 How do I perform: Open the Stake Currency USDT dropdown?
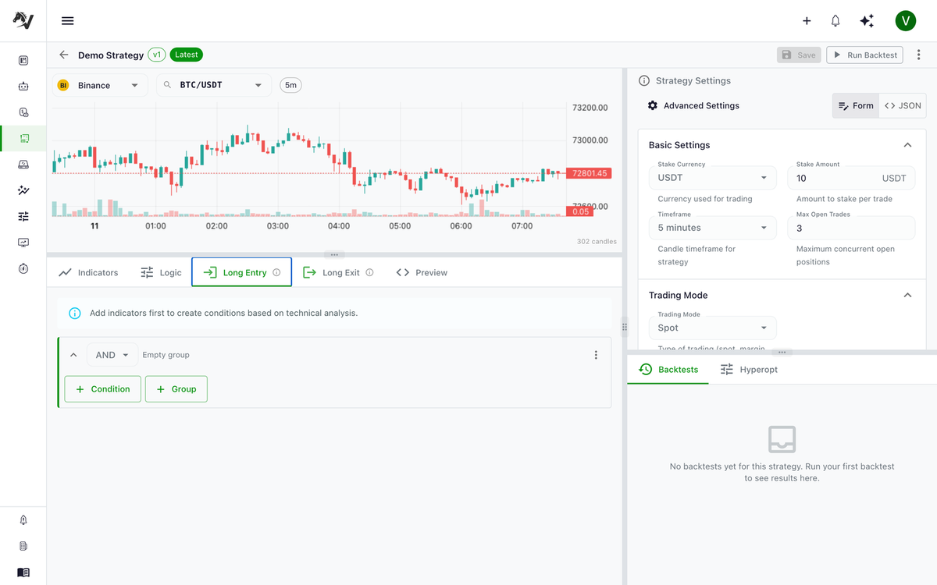713,178
